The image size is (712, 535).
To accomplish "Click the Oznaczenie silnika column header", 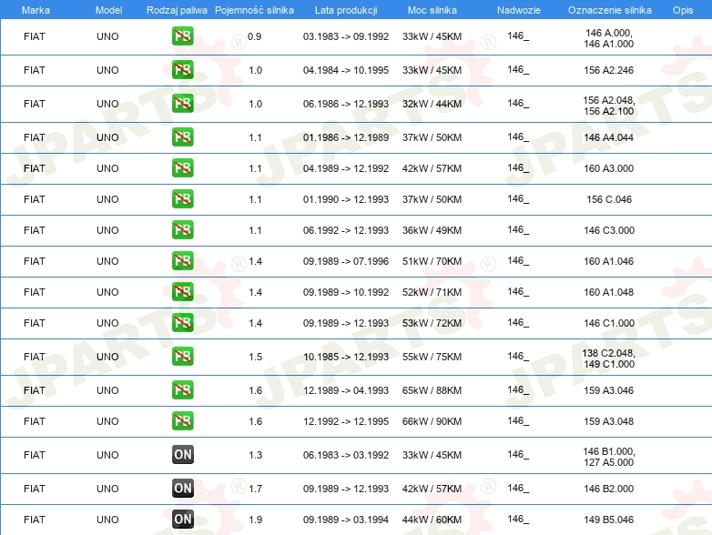I will click(x=610, y=10).
